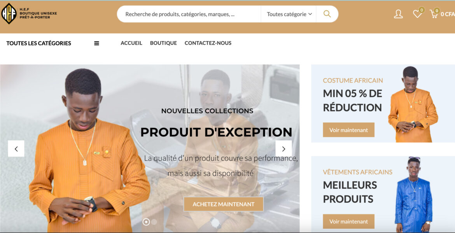This screenshot has height=233, width=455.
Task: Click Voir maintenant under Costume Africain
Action: [x=348, y=130]
